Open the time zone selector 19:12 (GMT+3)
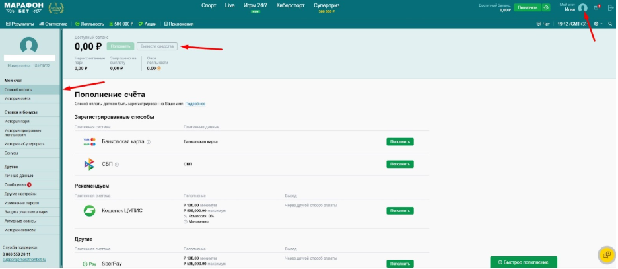This screenshot has width=618, height=269. [x=572, y=24]
